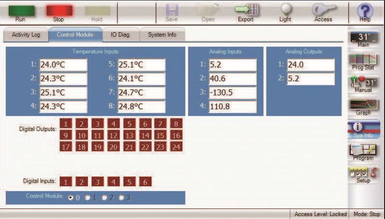Select Control Module radio option 2
The height and width of the screenshot is (219, 385).
click(105, 197)
